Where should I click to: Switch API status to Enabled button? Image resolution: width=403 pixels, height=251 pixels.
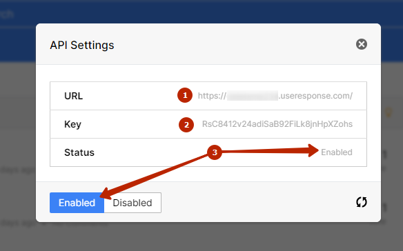[x=77, y=203]
